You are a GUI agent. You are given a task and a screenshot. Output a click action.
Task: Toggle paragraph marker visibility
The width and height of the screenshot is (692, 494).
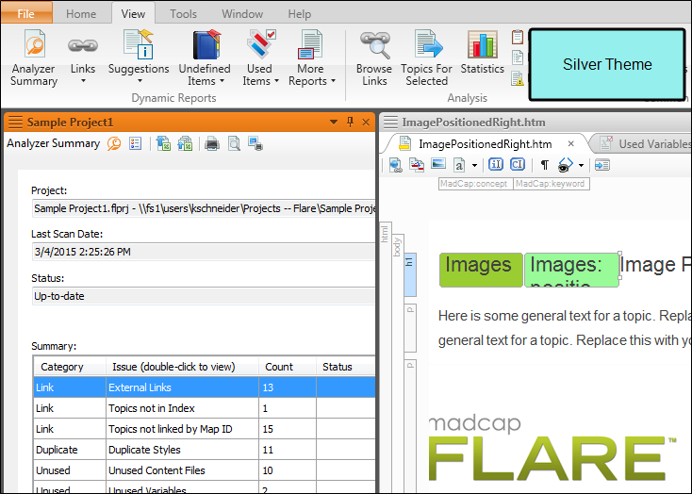545,165
